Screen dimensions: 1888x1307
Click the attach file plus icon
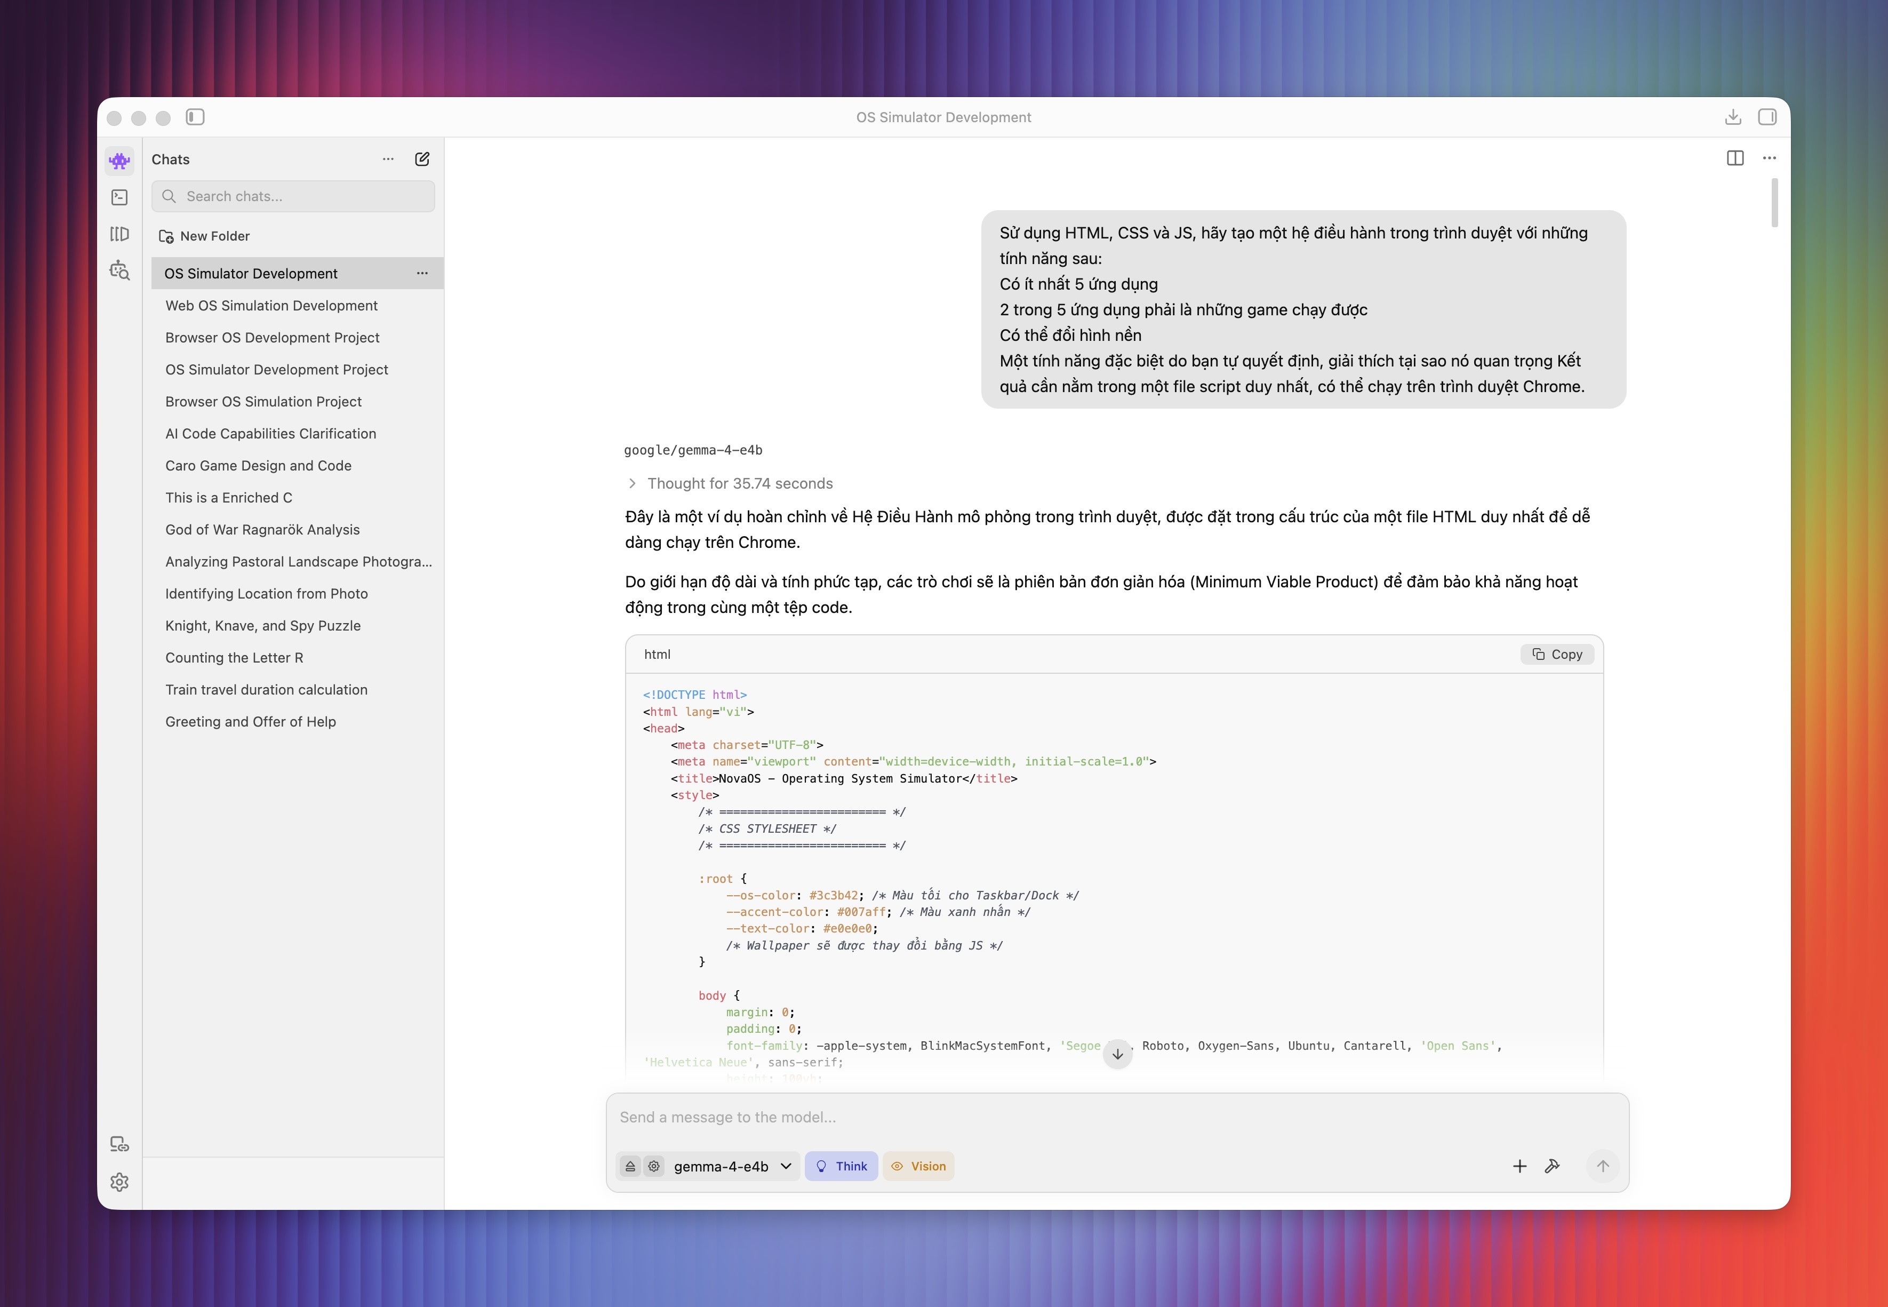tap(1519, 1166)
